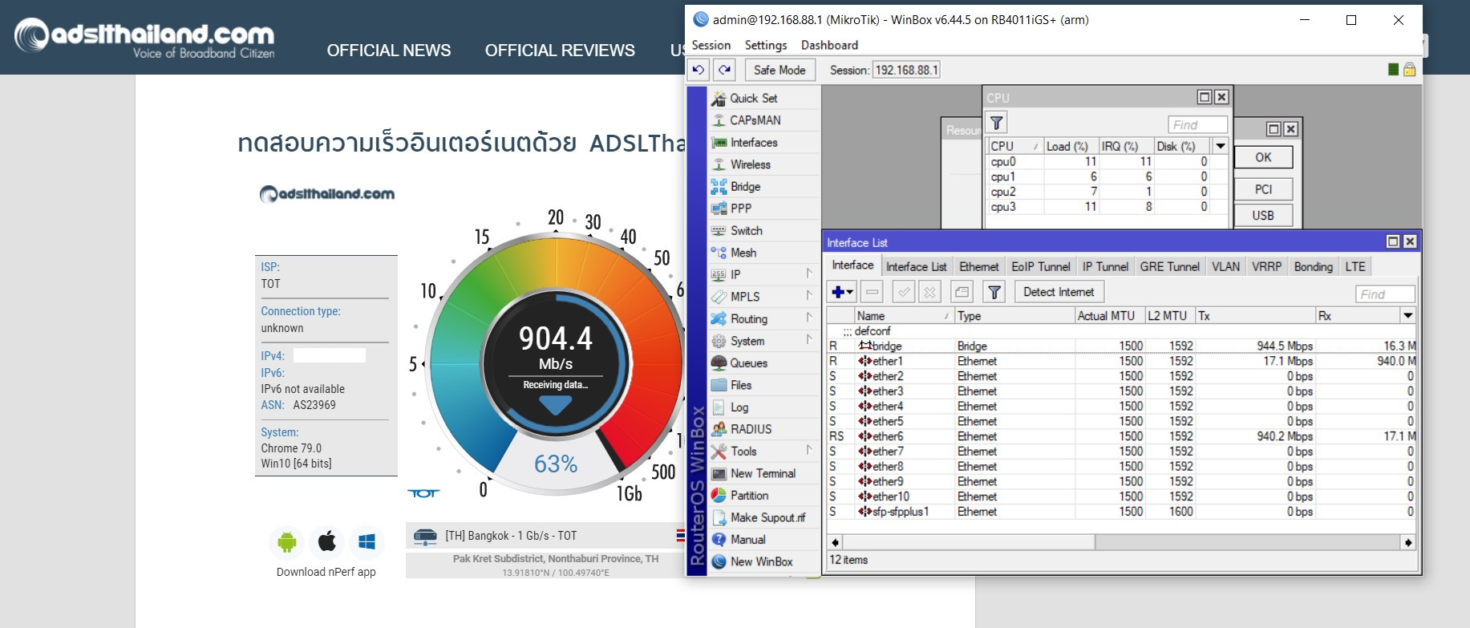Image resolution: width=1470 pixels, height=628 pixels.
Task: Open the Session menu
Action: (711, 45)
